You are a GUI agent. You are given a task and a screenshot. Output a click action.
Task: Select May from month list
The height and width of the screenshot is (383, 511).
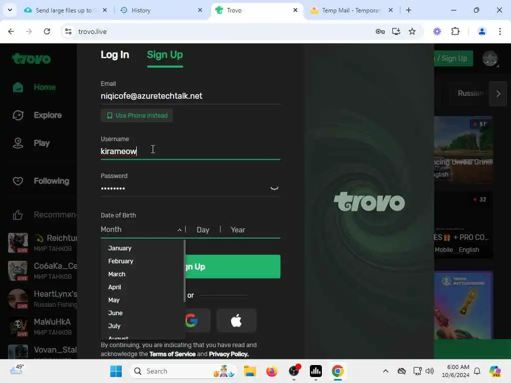point(114,300)
